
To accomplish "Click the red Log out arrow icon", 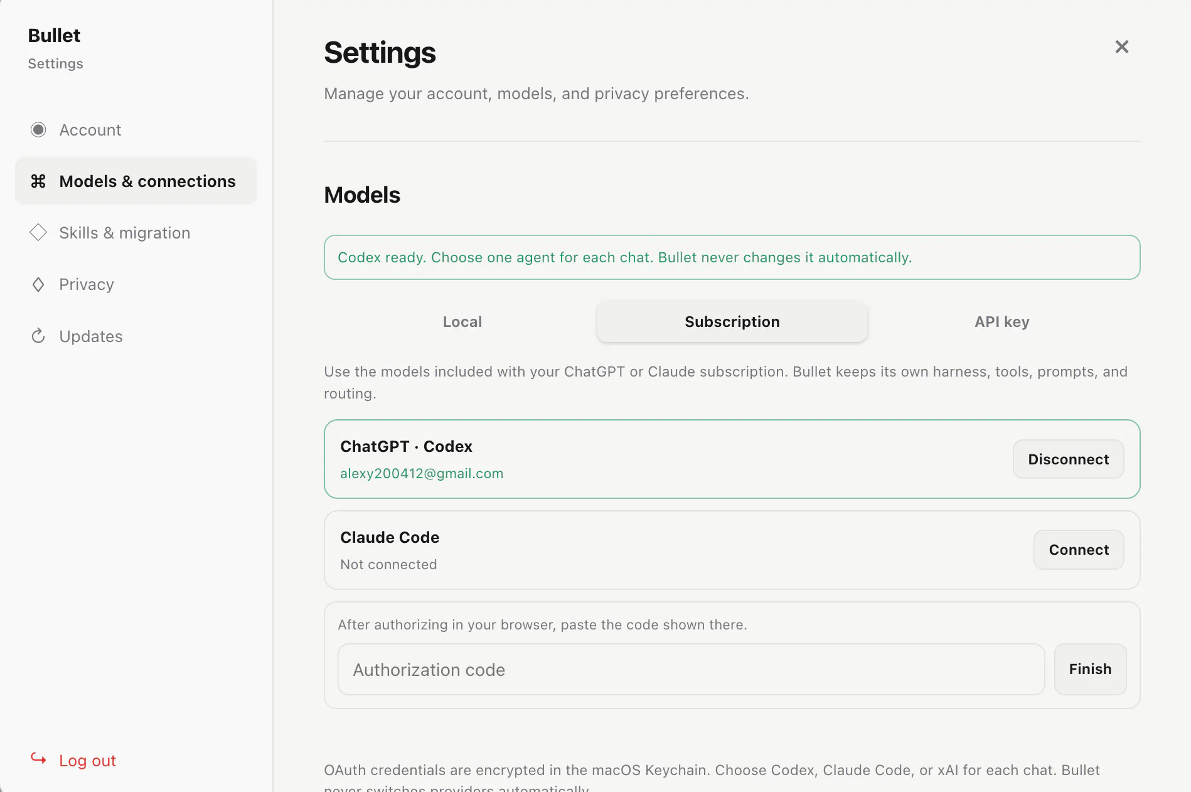I will coord(38,759).
